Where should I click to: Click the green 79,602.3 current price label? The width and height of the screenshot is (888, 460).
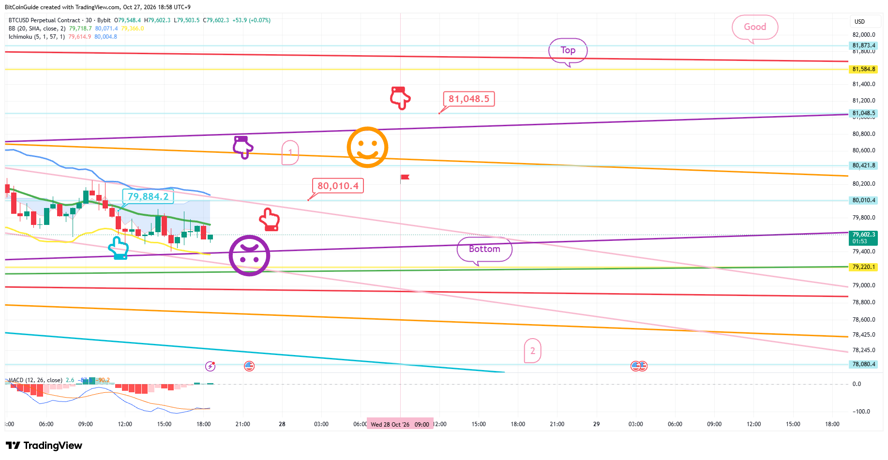tap(864, 238)
